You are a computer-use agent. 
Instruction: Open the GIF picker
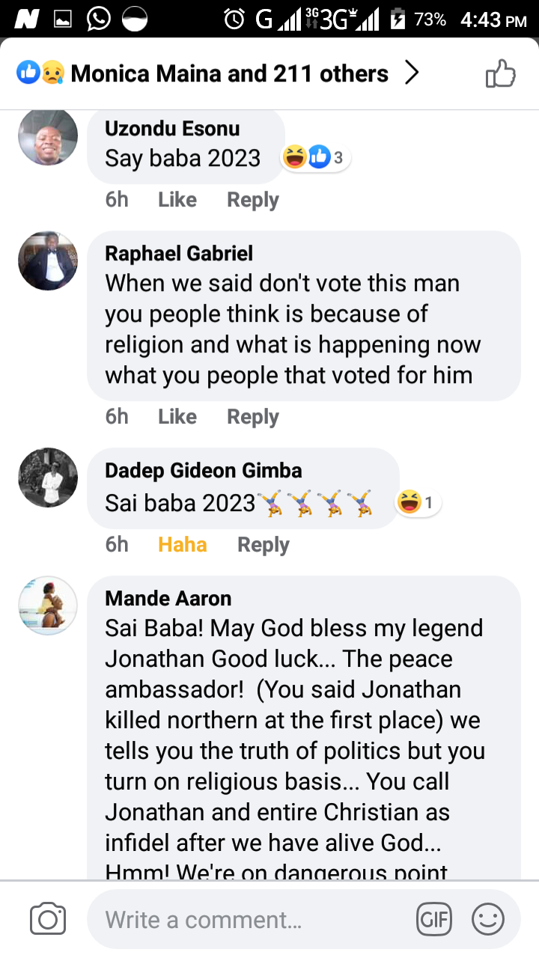point(434,919)
